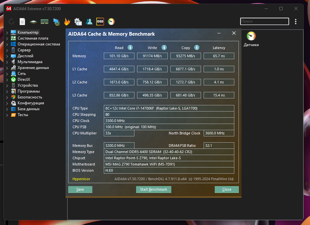Click the info icon next to Copy

coord(197,48)
